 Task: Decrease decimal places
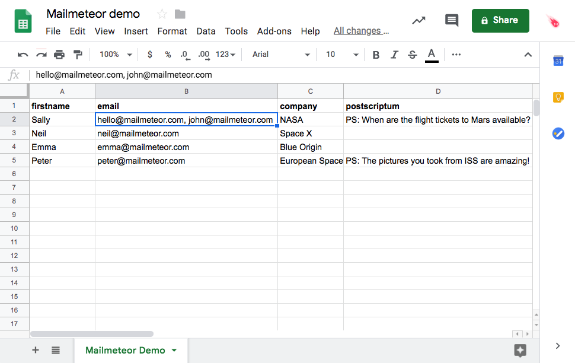(x=185, y=55)
